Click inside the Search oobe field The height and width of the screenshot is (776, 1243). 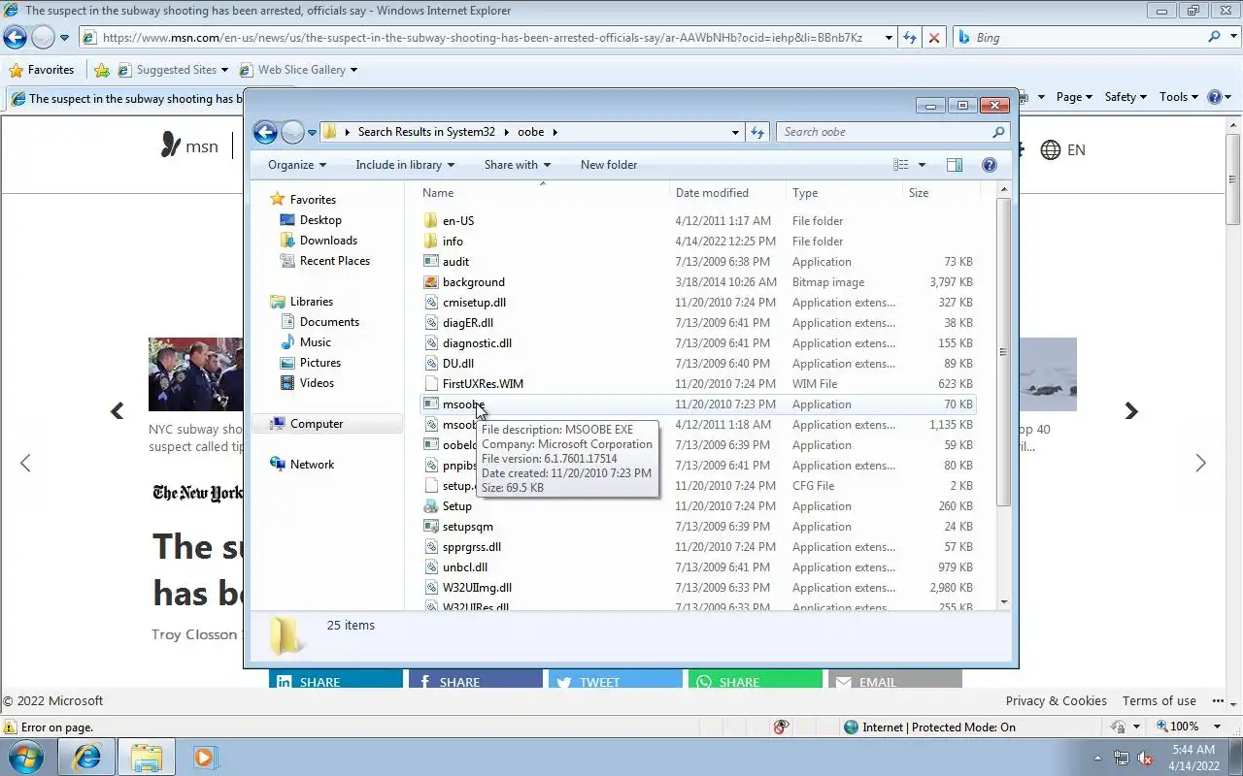point(884,132)
